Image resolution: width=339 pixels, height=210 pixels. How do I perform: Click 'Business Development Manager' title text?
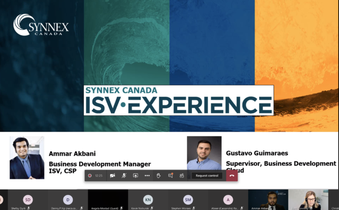click(x=100, y=164)
